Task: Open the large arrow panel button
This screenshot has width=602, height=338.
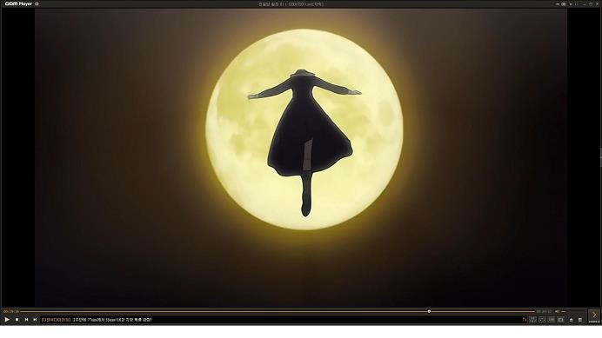Action: click(x=594, y=315)
